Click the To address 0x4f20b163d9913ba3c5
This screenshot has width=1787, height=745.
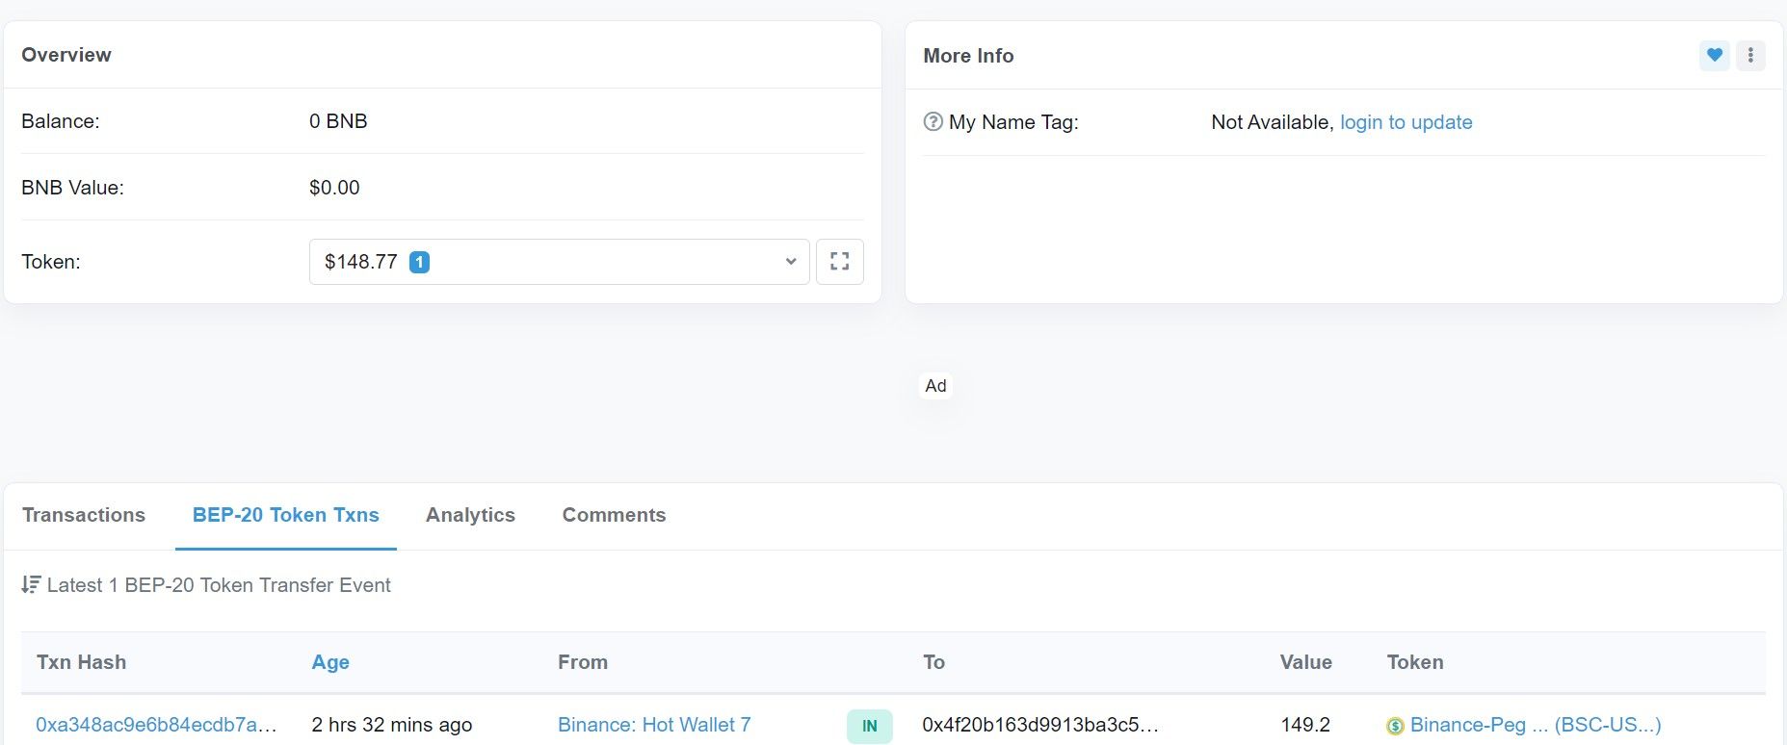click(1039, 725)
